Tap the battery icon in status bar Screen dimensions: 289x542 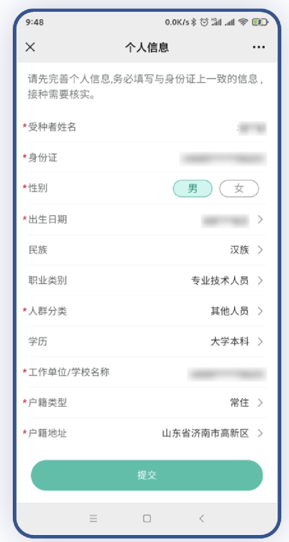tap(260, 22)
